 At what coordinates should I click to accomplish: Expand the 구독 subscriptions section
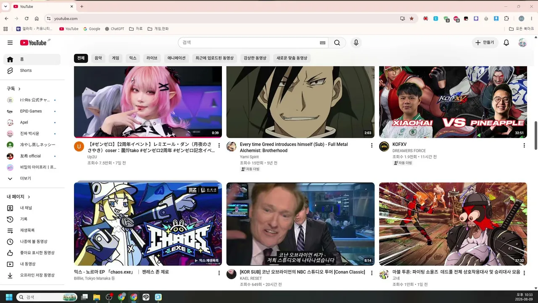point(14,89)
